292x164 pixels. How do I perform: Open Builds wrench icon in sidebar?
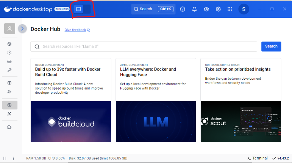pos(9,70)
